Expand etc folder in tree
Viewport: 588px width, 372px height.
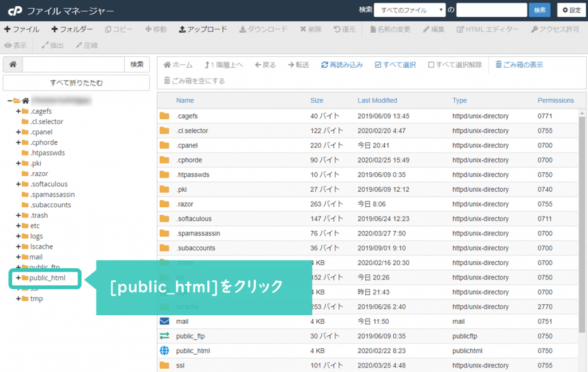point(18,226)
